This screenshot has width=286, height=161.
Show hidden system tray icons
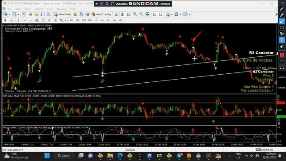click(230, 156)
